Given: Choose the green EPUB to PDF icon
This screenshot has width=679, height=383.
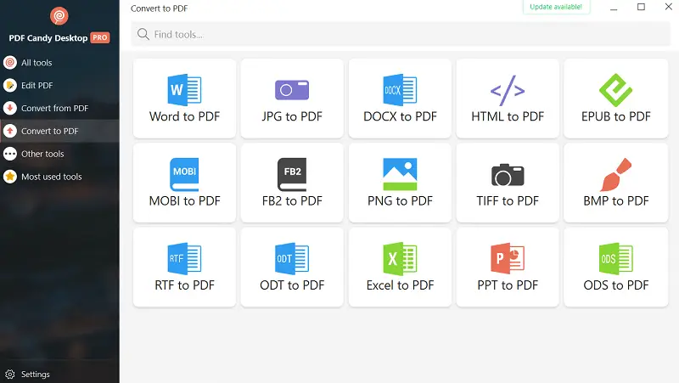Looking at the screenshot, I should (x=616, y=90).
